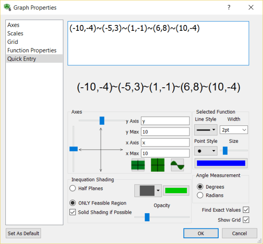Choose Radians angle measurement

click(x=201, y=195)
